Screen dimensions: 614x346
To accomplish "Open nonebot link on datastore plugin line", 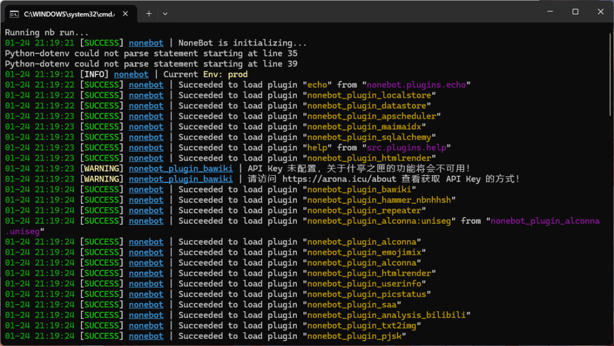I will [146, 106].
